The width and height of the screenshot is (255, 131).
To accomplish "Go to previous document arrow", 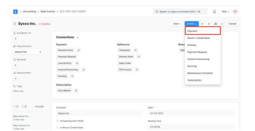I will (x=203, y=24).
